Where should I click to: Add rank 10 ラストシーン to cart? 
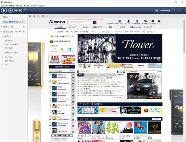[73, 132]
